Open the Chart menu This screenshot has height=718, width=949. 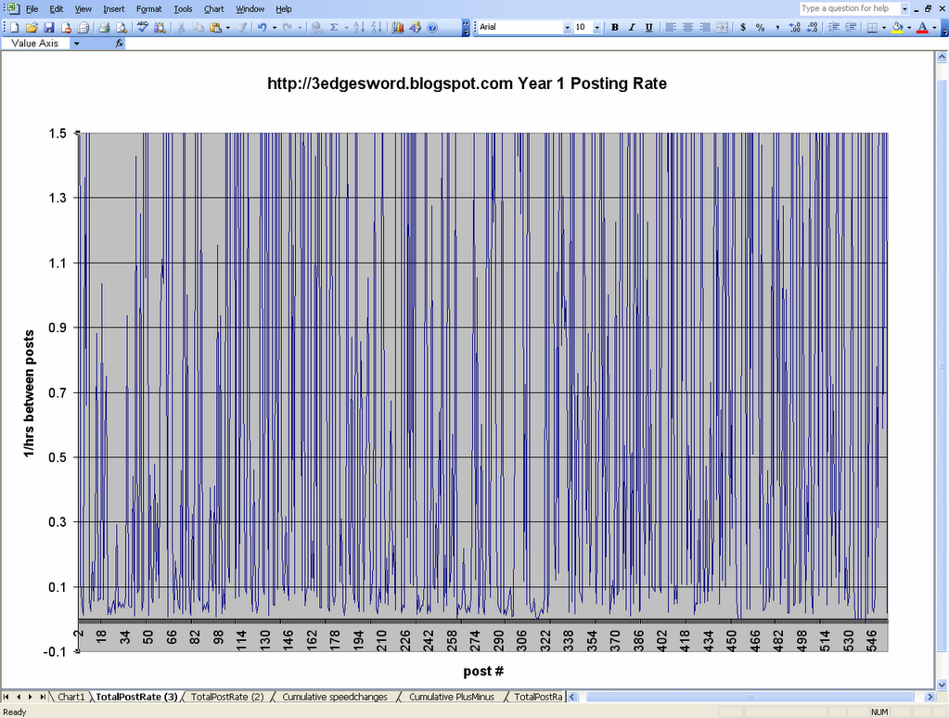[213, 9]
